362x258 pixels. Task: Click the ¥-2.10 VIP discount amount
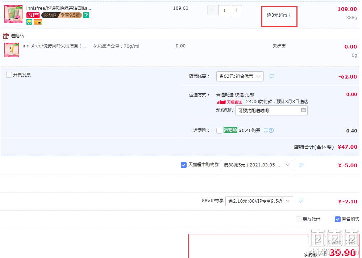click(x=348, y=202)
